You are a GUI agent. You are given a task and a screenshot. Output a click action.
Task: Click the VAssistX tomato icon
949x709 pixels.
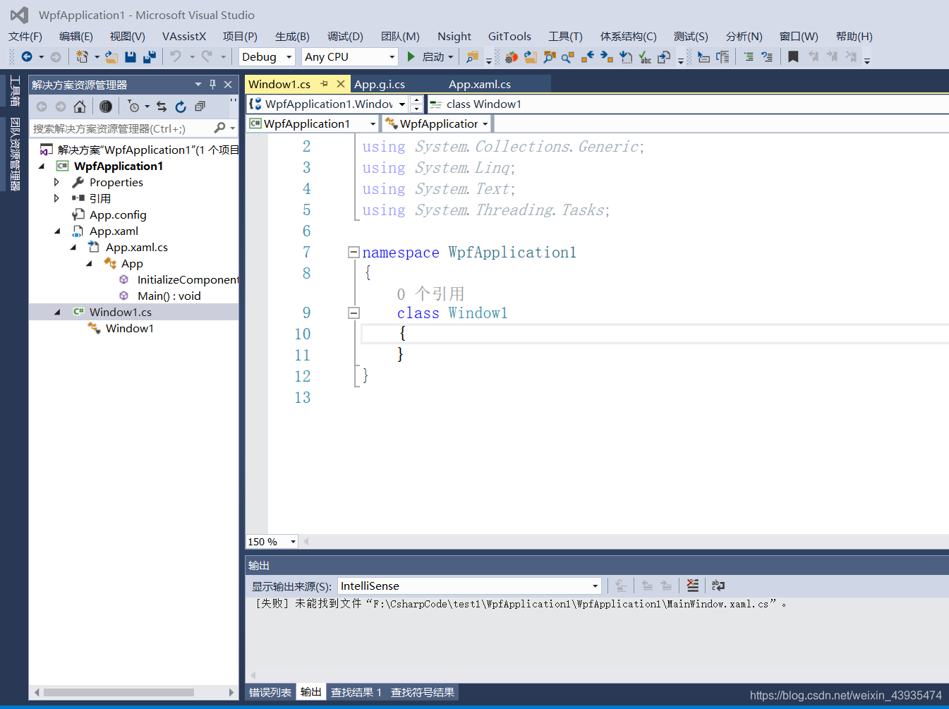[512, 56]
